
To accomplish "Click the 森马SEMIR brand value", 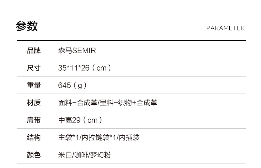I will pyautogui.click(x=77, y=51).
